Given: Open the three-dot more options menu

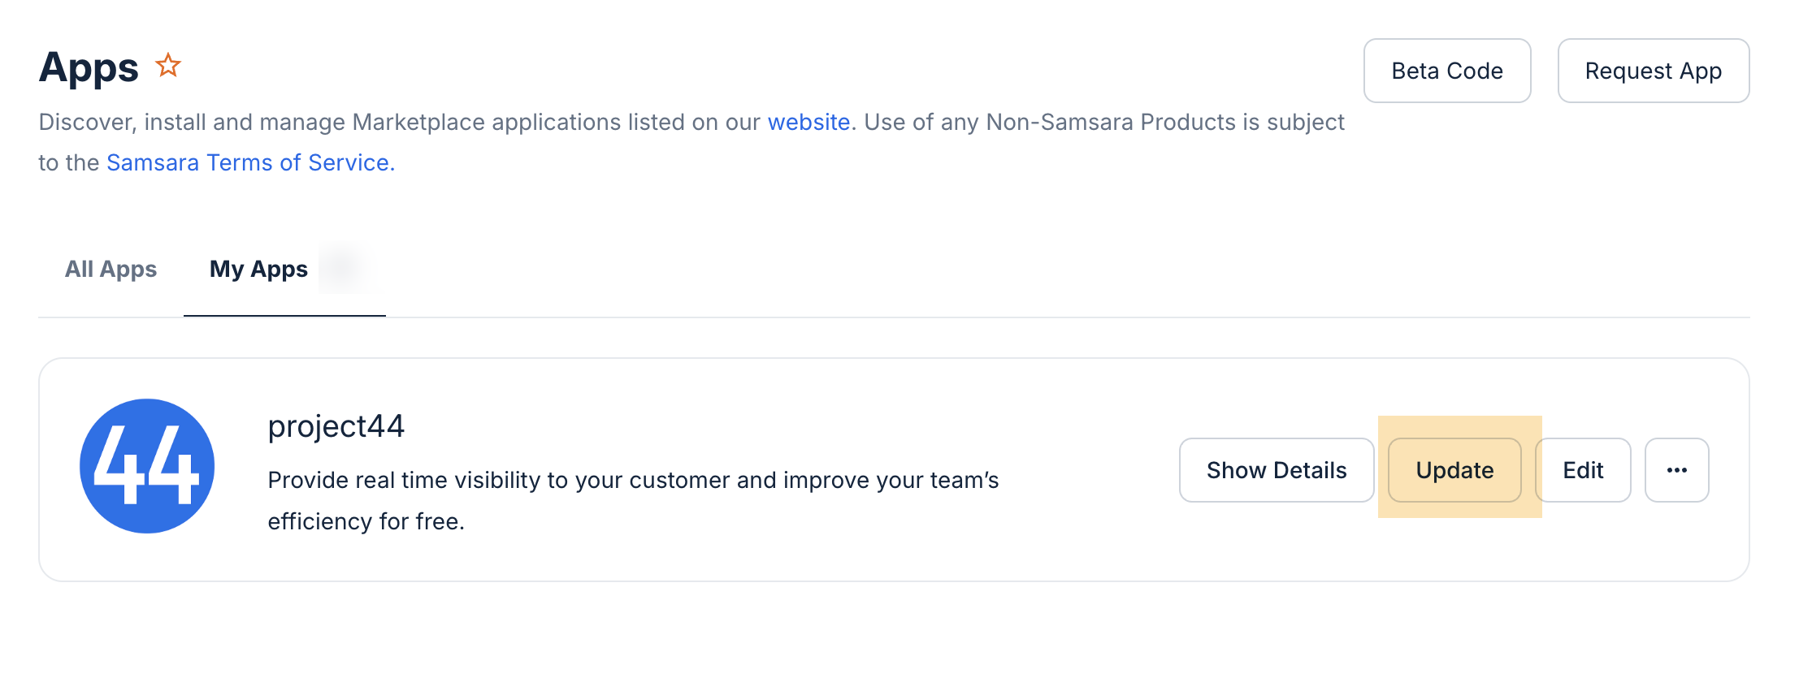Looking at the screenshot, I should tap(1676, 470).
